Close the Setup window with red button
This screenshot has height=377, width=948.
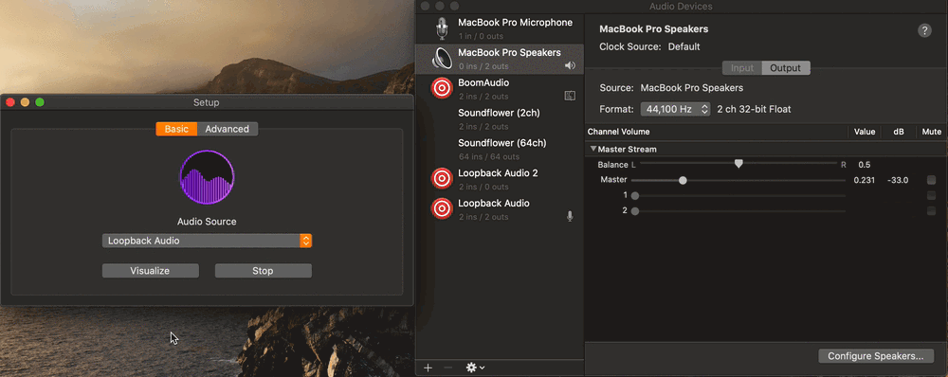(10, 102)
